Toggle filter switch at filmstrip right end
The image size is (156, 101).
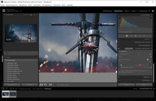154,89
